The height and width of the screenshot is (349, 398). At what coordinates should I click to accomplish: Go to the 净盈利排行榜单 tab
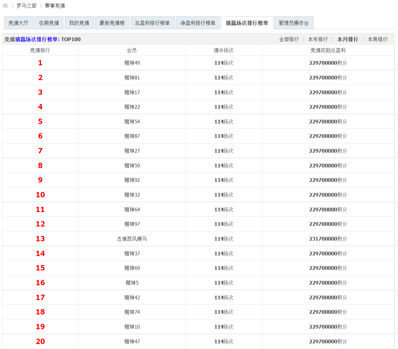198,23
